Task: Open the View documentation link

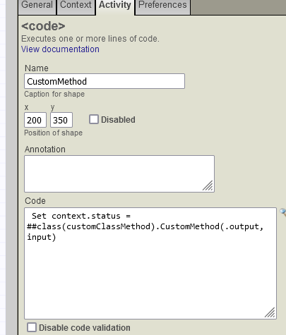Action: point(60,49)
